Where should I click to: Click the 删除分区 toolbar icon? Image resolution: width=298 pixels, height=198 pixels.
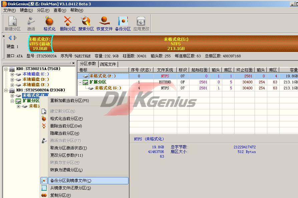pos(68,24)
